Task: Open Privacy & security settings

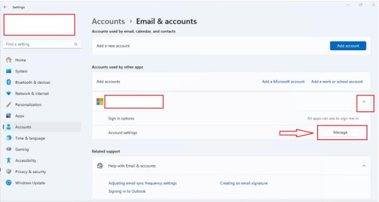Action: coord(42,171)
